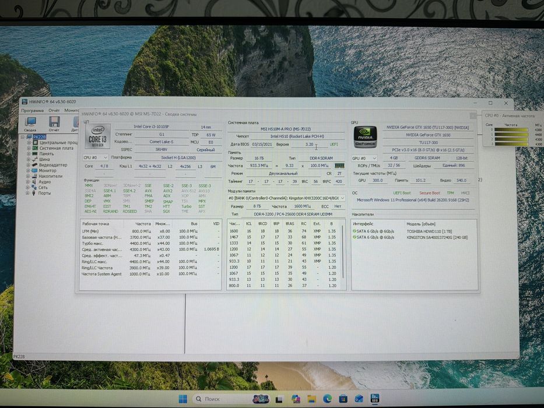The image size is (544, 408).
Task: Expand the Видеоадаптер tree node
Action: [x=29, y=165]
